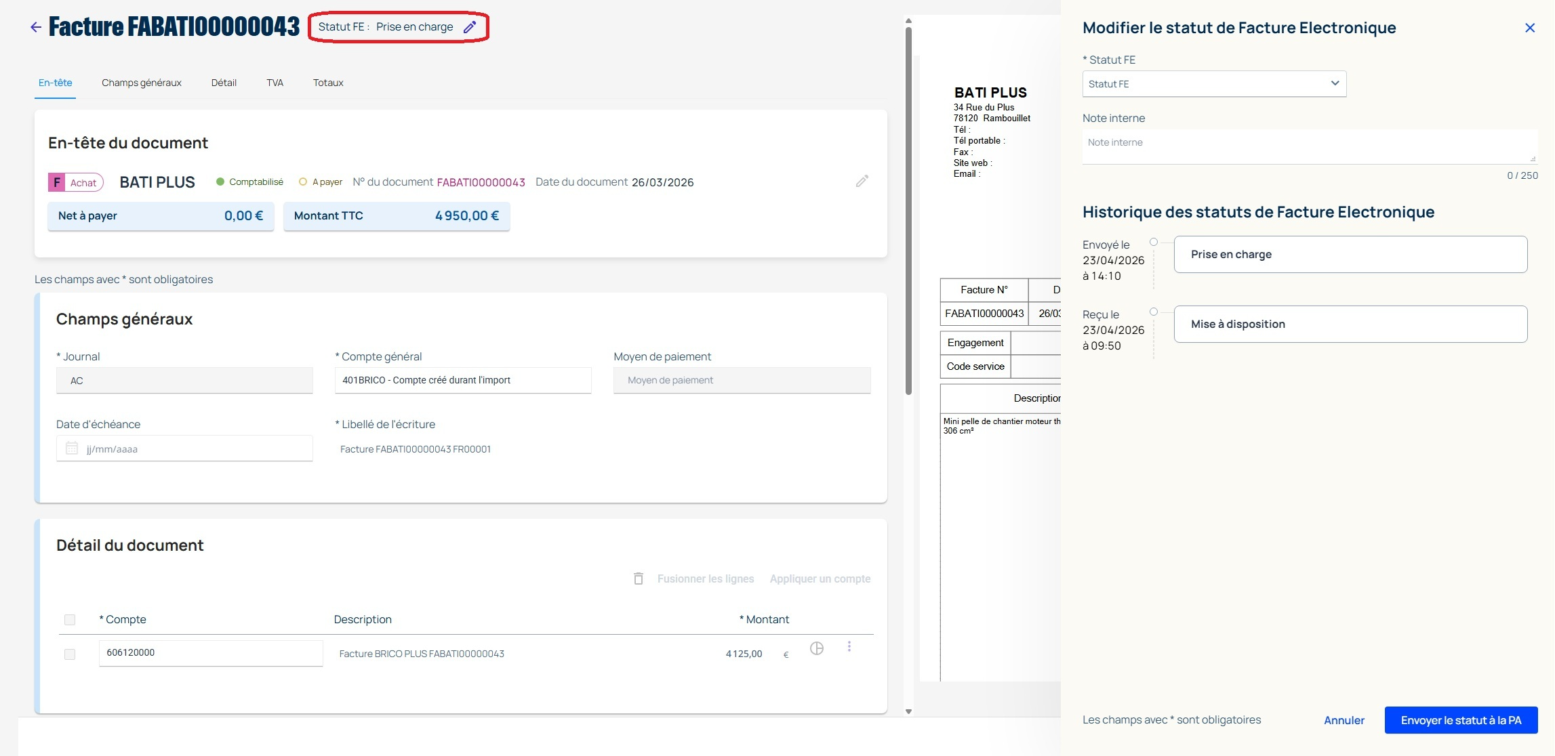1555x756 pixels.
Task: Click the Libellé de l'écriture field
Action: [463, 448]
